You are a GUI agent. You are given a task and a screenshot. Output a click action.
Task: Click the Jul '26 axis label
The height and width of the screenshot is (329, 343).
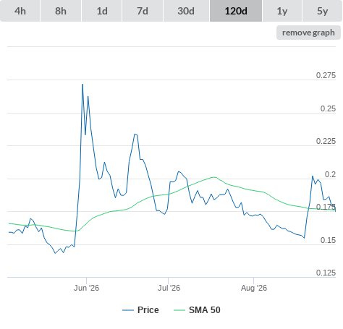pos(169,288)
